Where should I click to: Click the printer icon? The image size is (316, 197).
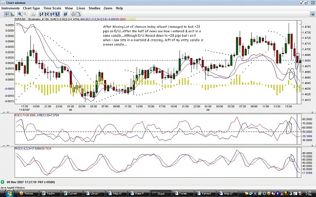73,14
